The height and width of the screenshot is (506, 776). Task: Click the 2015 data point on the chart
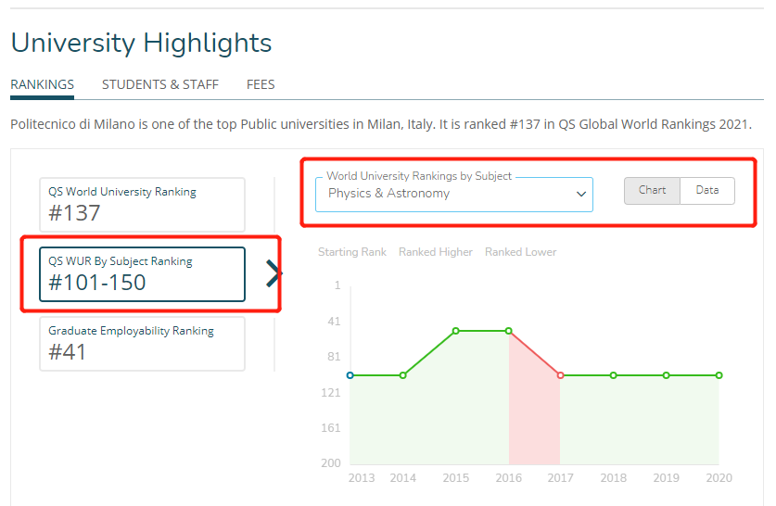click(456, 331)
